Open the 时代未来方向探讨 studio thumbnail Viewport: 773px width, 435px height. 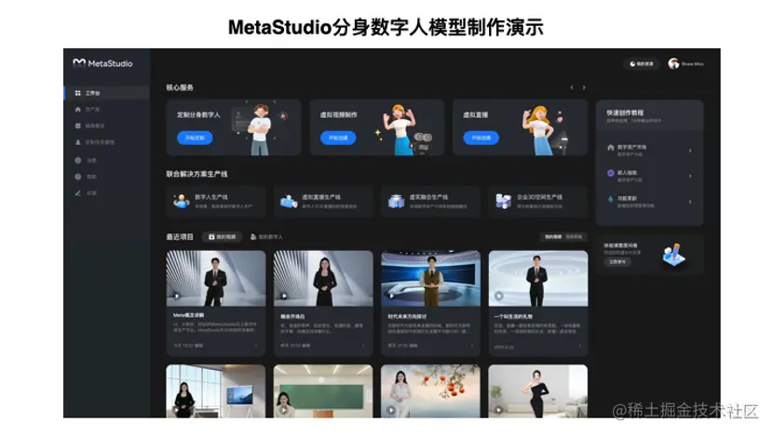pos(430,279)
